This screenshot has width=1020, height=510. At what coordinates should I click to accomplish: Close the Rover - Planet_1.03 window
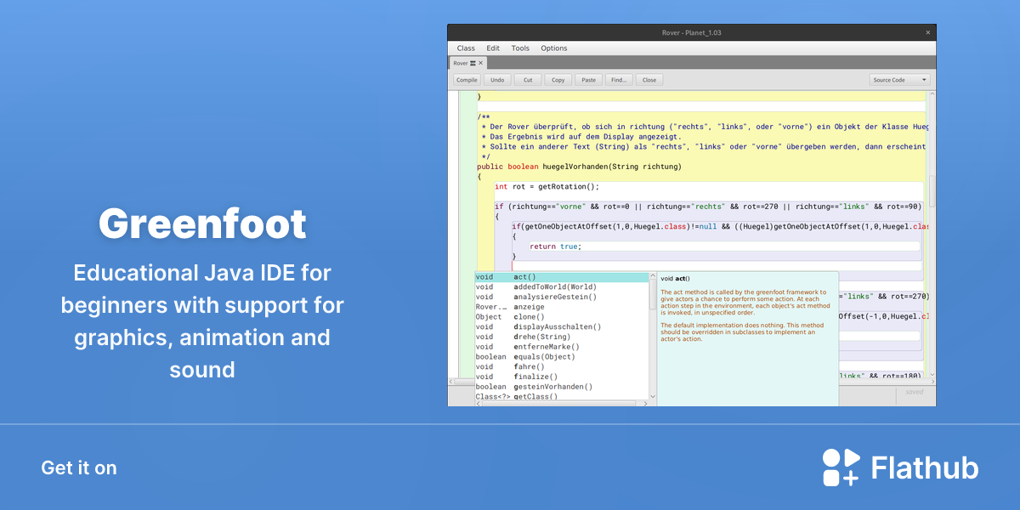[x=927, y=32]
